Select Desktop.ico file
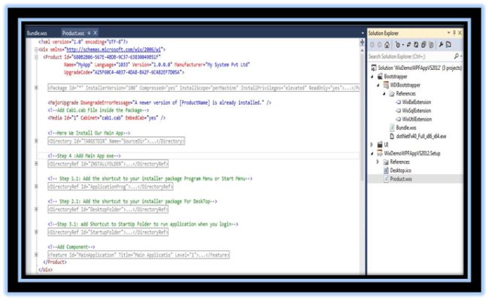Screen dimensions: 489x300 coord(400,171)
